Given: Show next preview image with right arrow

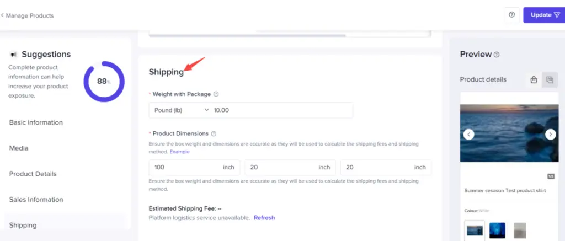Looking at the screenshot, I should [550, 134].
